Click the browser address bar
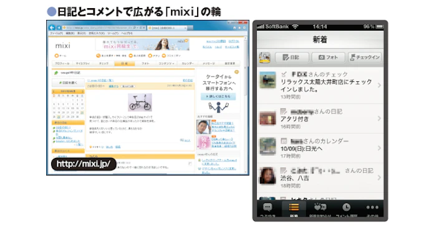This screenshot has height=226, width=434. (x=104, y=27)
